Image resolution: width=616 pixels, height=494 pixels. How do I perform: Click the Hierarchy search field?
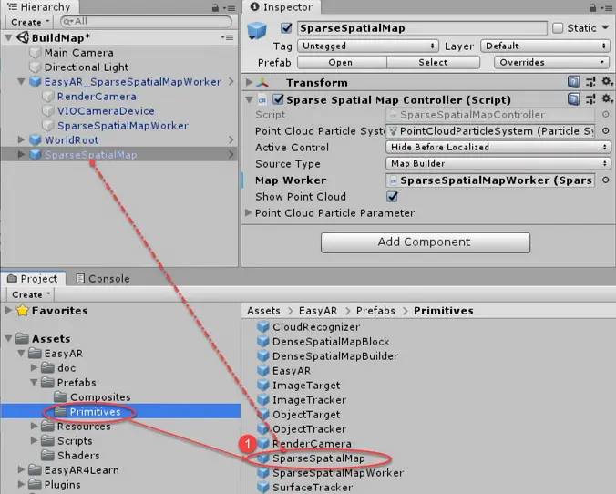(146, 22)
